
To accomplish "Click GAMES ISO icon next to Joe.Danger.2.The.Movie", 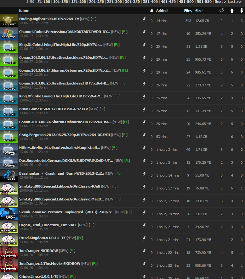I will click(9, 265).
